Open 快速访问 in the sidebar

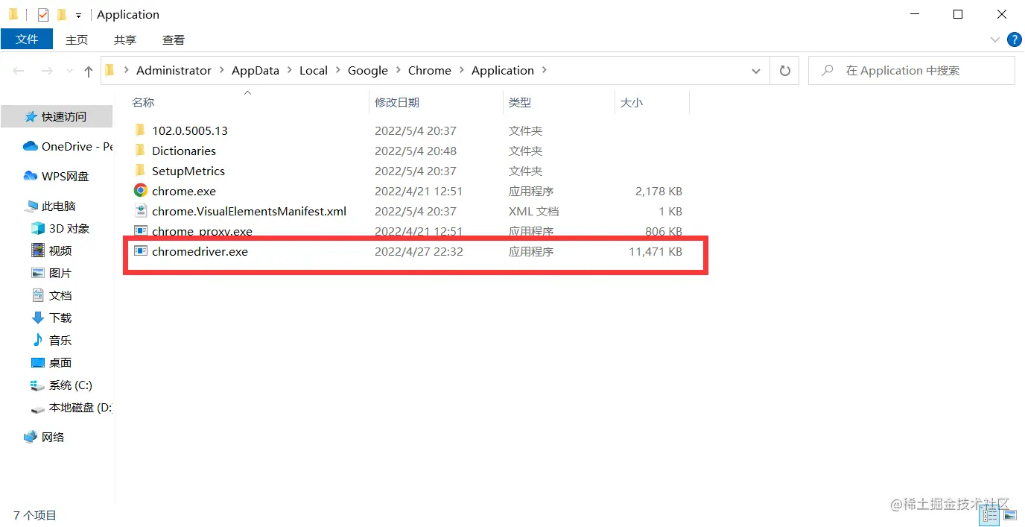click(57, 116)
